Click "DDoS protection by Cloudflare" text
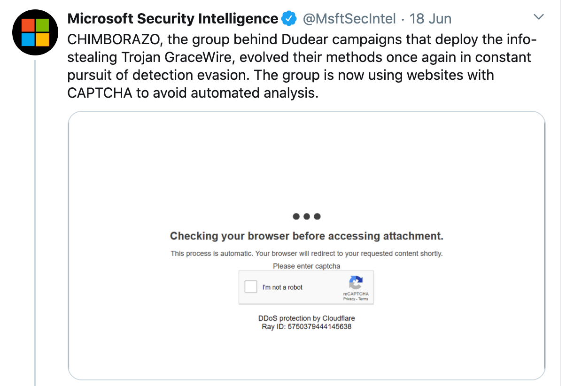The image size is (574, 386). (306, 318)
